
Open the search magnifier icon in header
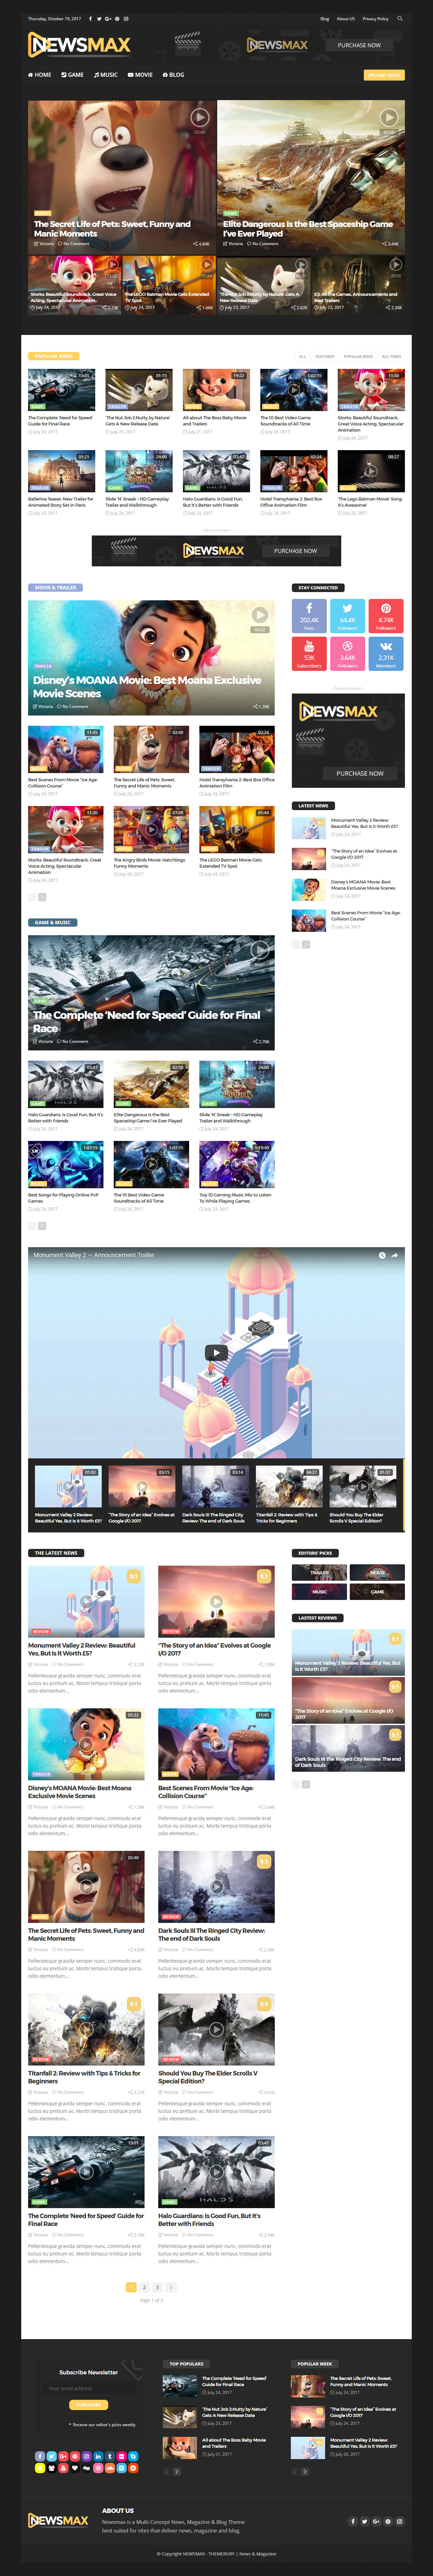(x=400, y=18)
